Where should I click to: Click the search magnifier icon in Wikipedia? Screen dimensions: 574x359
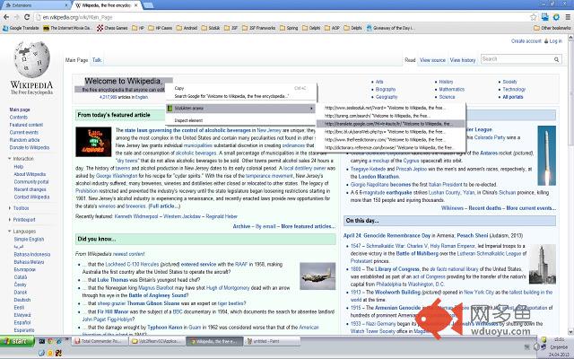[x=562, y=59]
